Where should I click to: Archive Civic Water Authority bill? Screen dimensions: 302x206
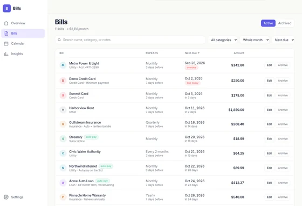[283, 154]
